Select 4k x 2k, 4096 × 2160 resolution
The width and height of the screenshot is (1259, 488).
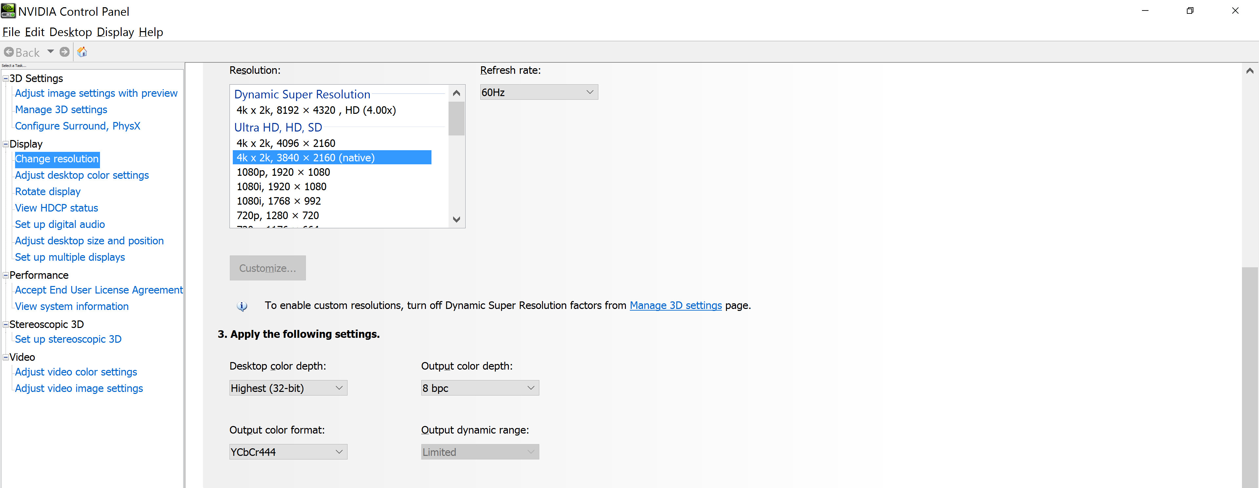coord(332,143)
